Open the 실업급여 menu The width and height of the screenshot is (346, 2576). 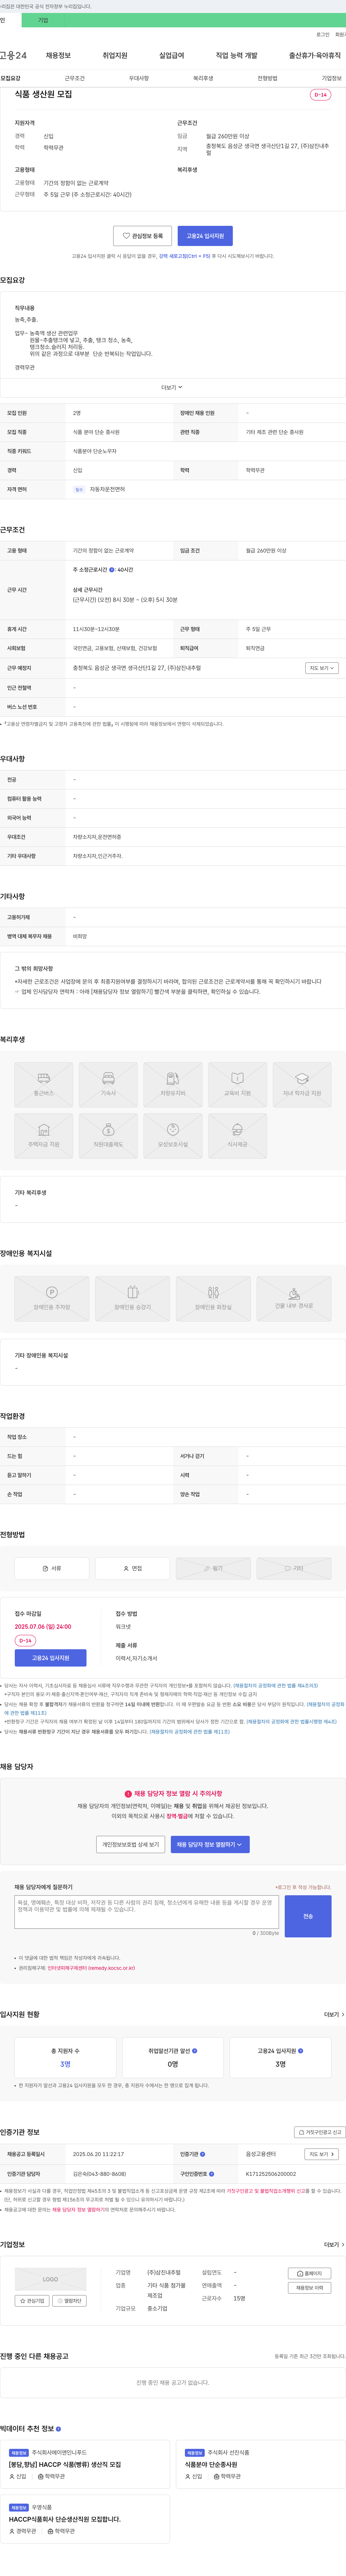[x=172, y=55]
